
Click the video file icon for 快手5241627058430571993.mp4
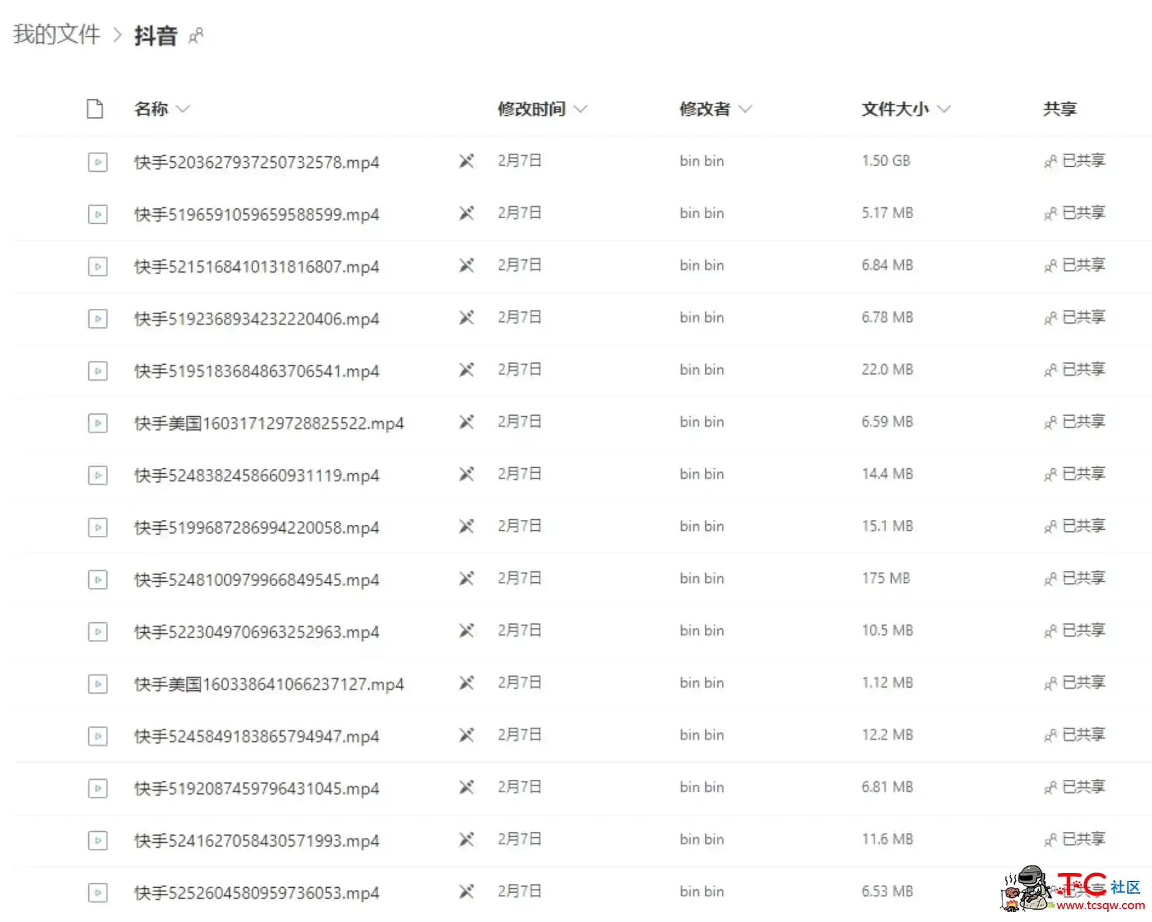[97, 840]
